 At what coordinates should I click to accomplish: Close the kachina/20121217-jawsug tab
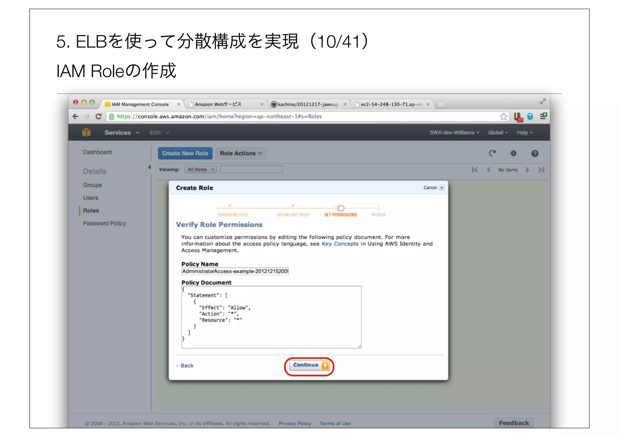(x=345, y=104)
